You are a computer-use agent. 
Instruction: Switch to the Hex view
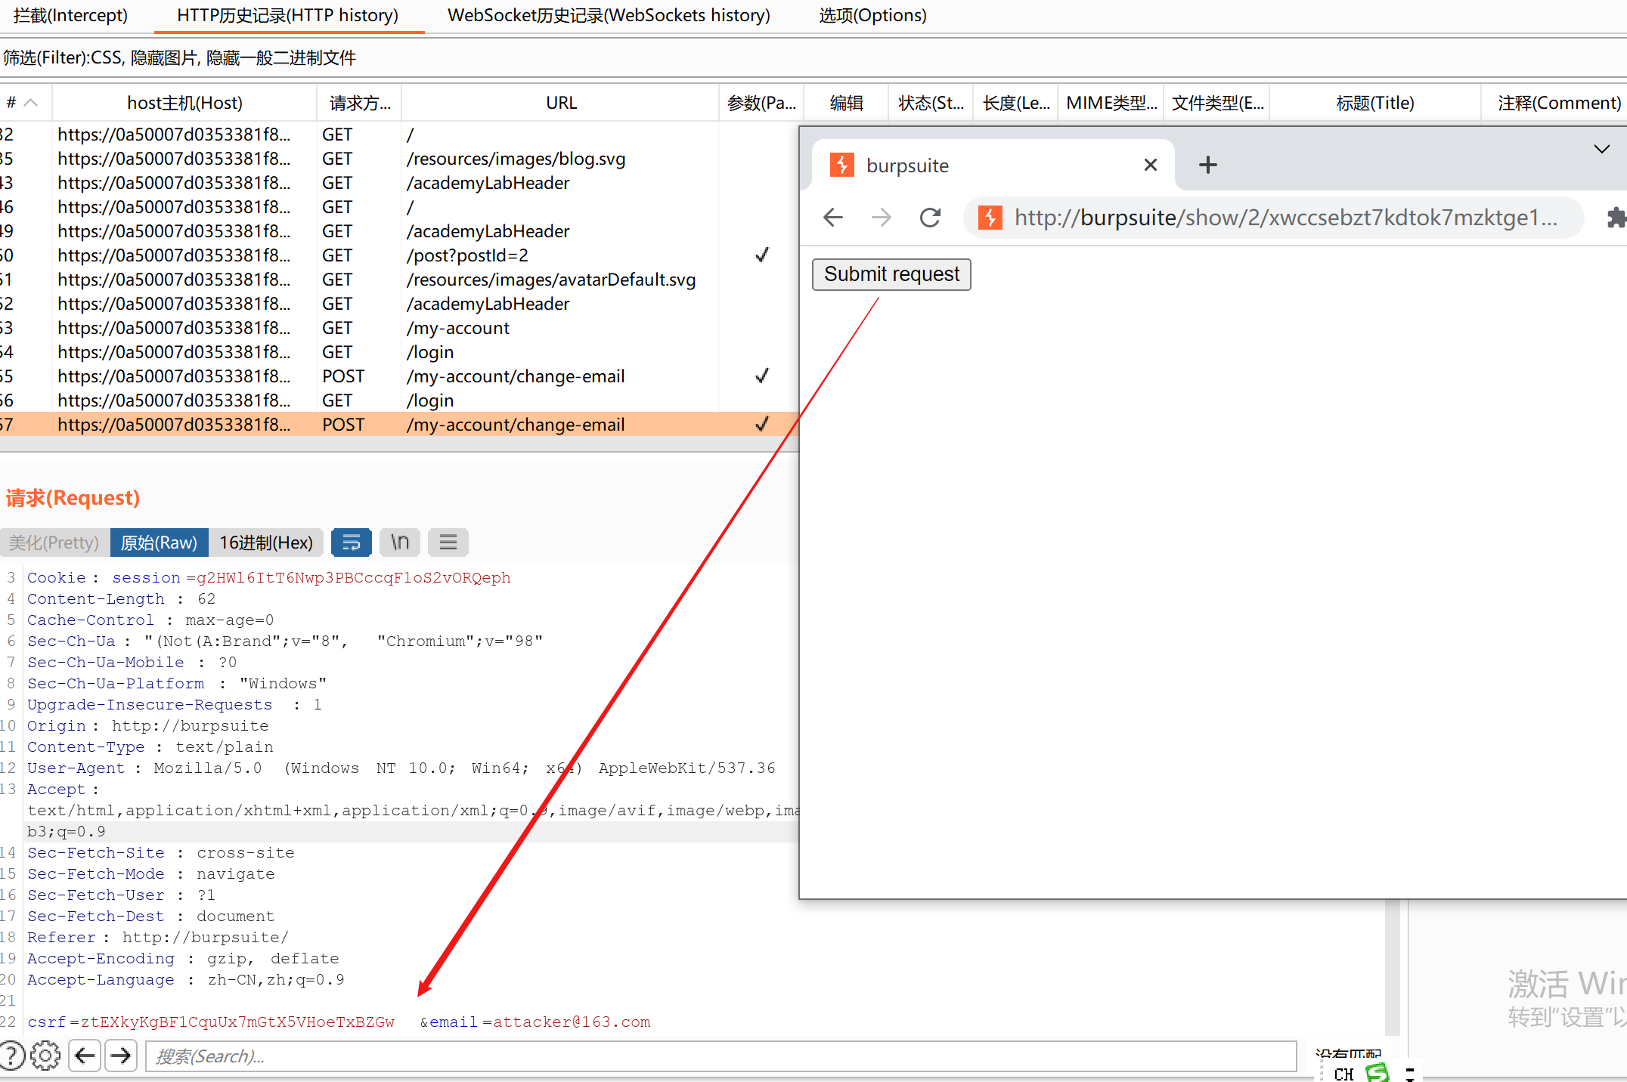[266, 543]
